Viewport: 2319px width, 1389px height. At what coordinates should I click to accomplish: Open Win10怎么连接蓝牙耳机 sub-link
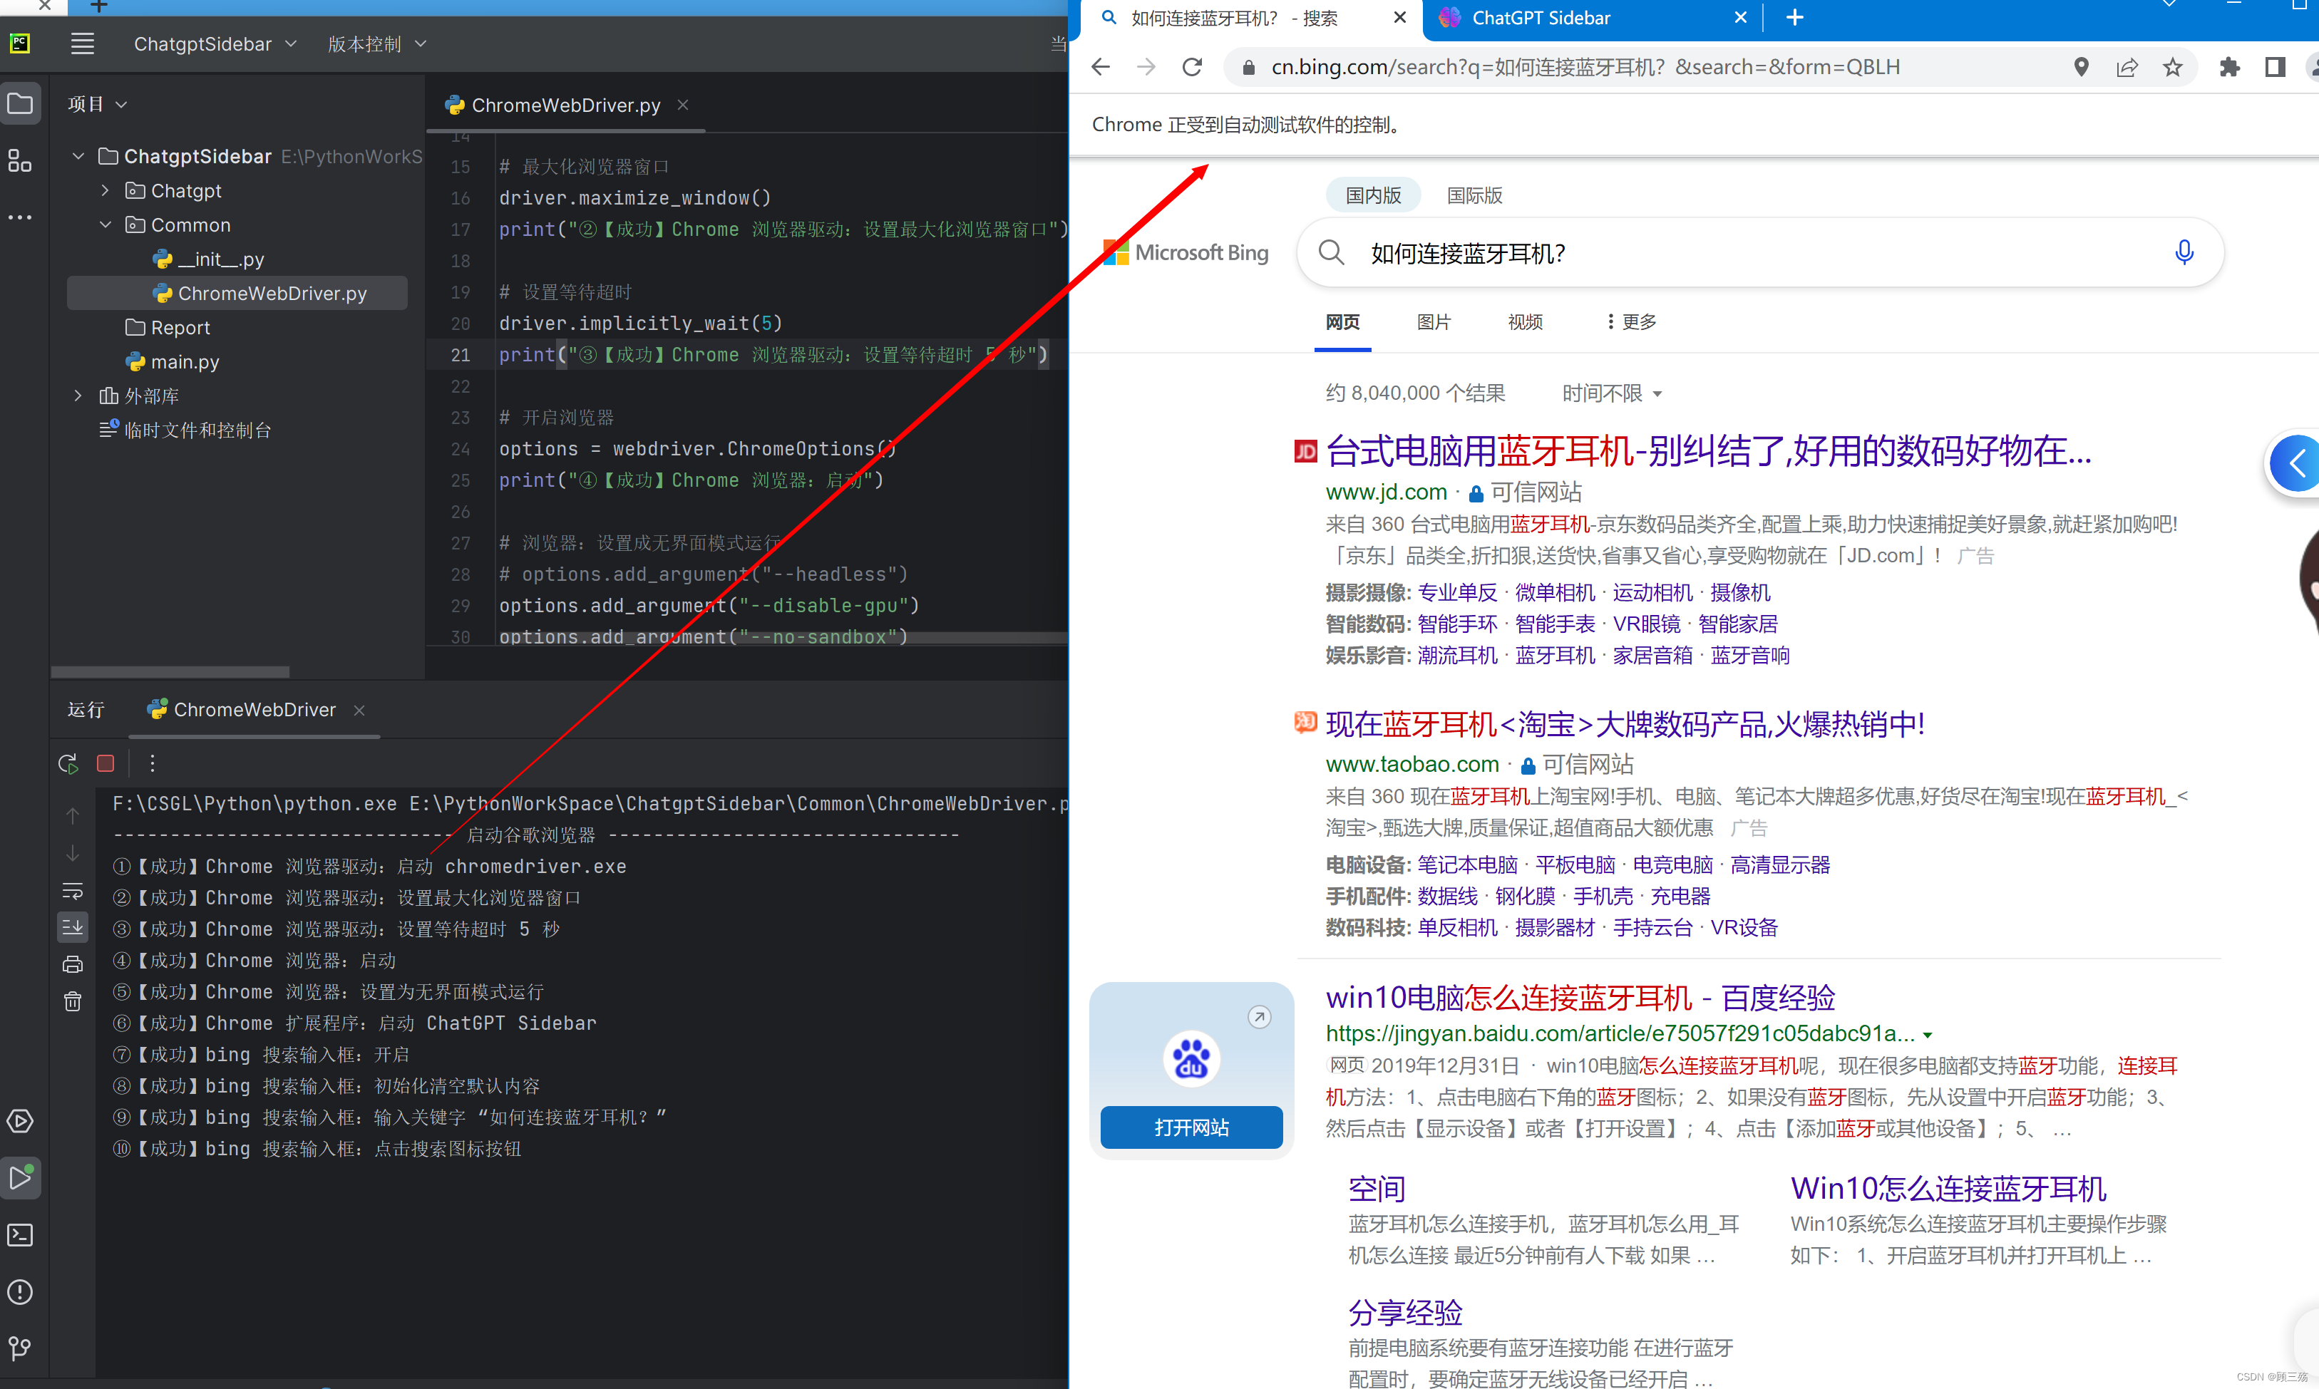(1948, 1189)
